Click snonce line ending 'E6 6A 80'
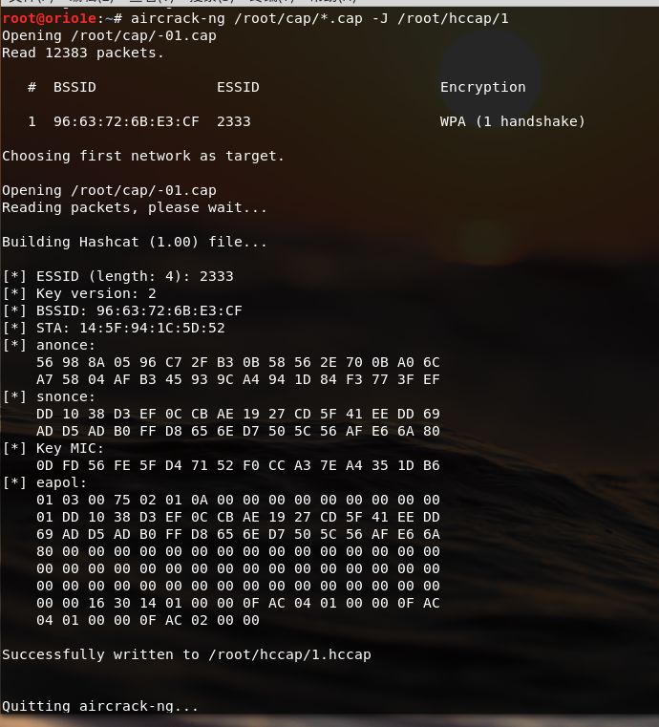Screen dimensions: 659x727 238,431
